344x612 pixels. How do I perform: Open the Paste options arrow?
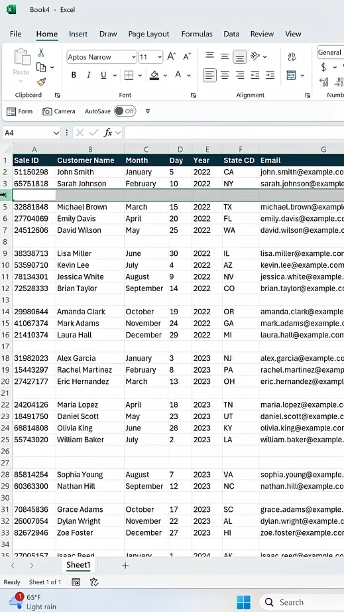tap(21, 81)
